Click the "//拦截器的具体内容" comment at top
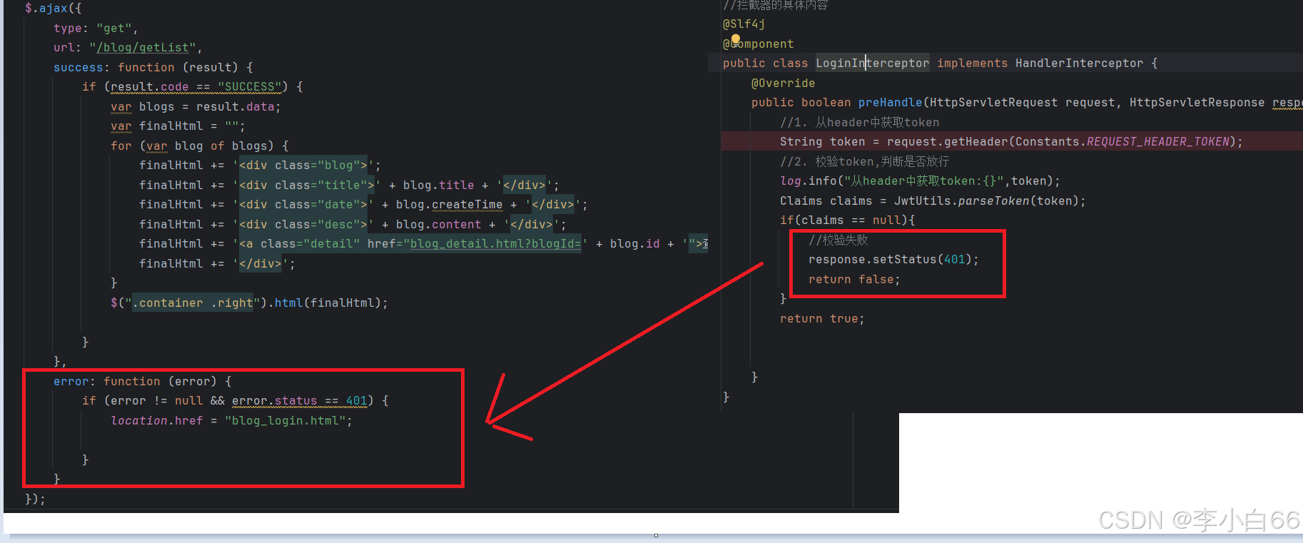 pos(776,6)
